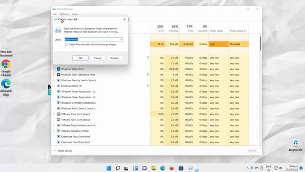Click the Run icon in Create new task dialog
The height and width of the screenshot is (172, 305).
click(58, 30)
